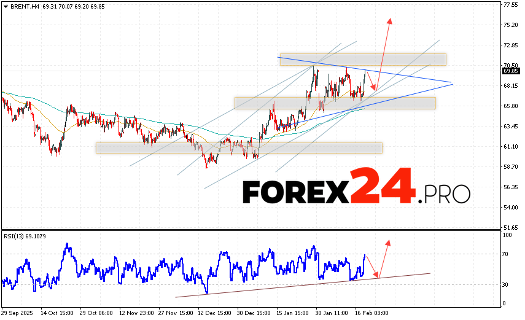
Task: Click the 69.85 current price tag
Action: click(511, 71)
